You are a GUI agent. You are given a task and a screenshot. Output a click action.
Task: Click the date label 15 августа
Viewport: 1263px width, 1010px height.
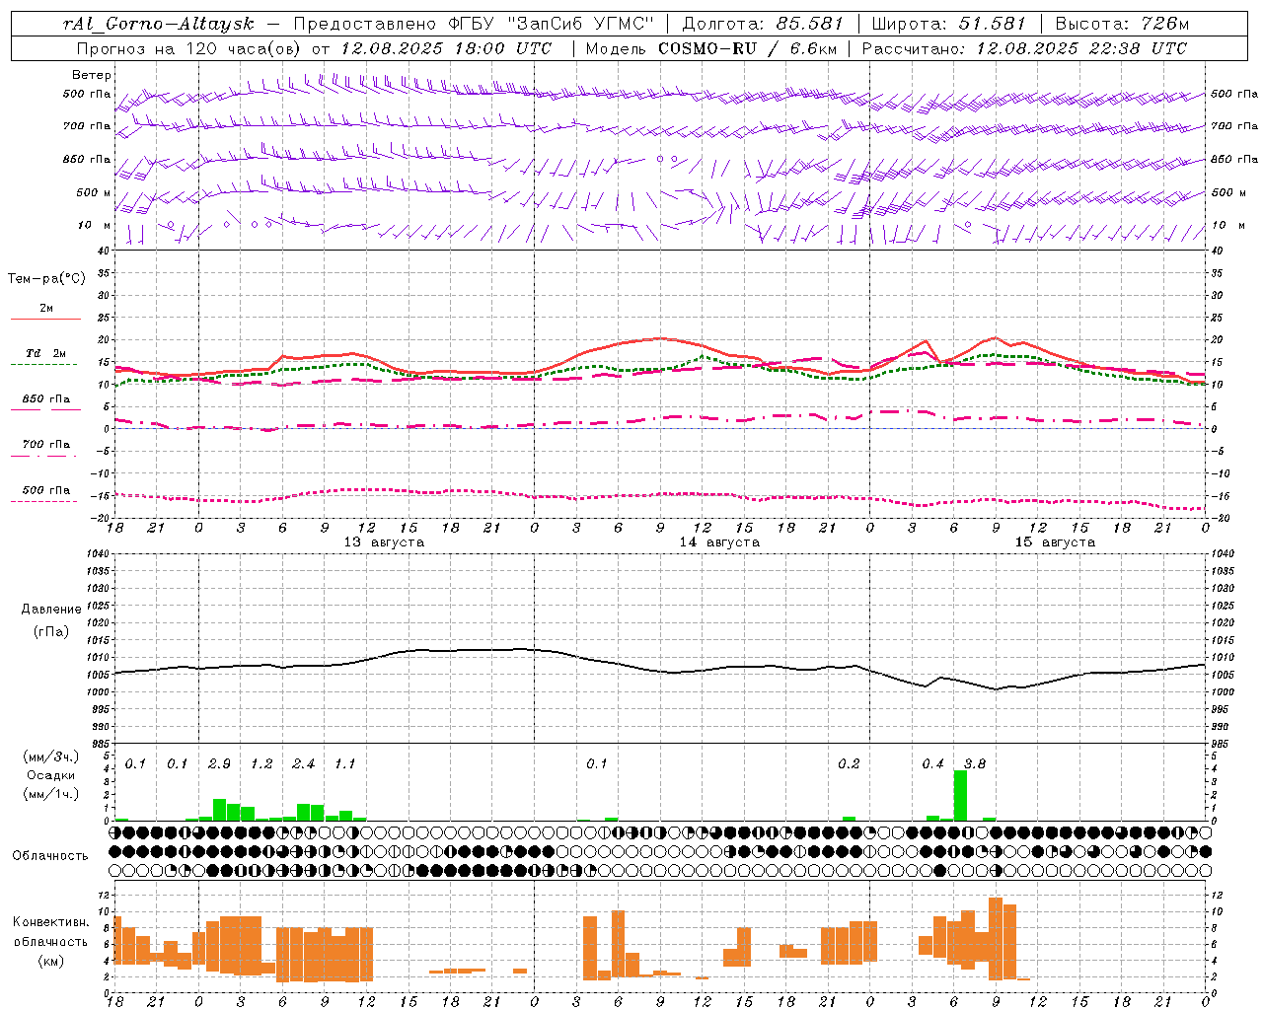1055,542
